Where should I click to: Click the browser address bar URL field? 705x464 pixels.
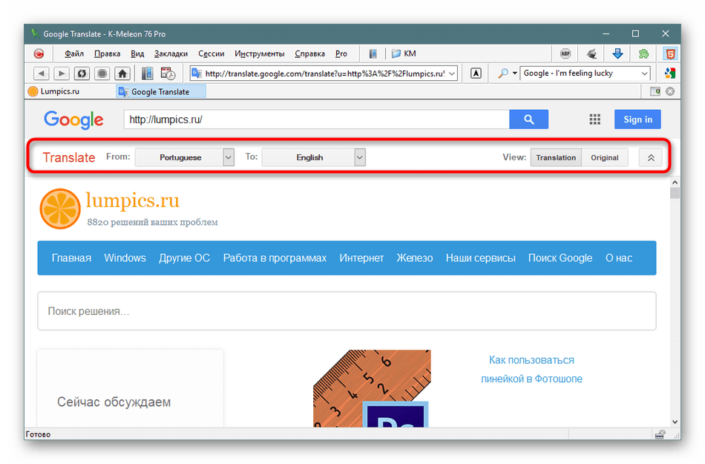tap(324, 73)
